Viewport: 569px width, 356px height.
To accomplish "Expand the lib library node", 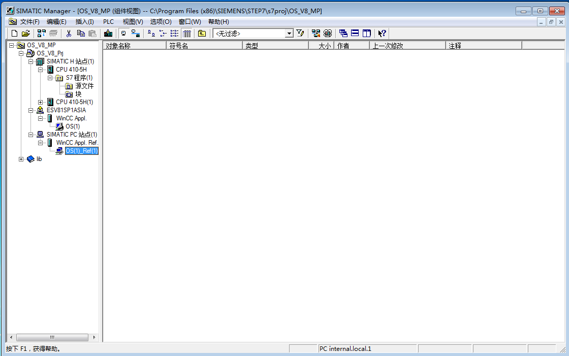I will click(21, 159).
